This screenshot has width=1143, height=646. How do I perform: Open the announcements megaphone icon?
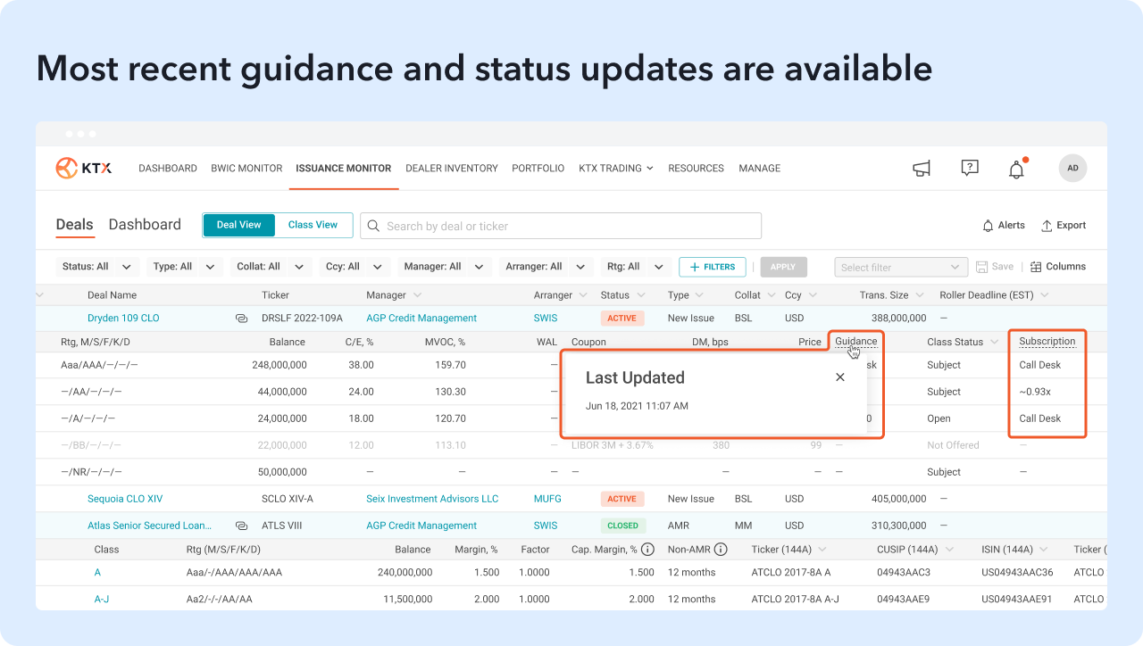click(922, 168)
